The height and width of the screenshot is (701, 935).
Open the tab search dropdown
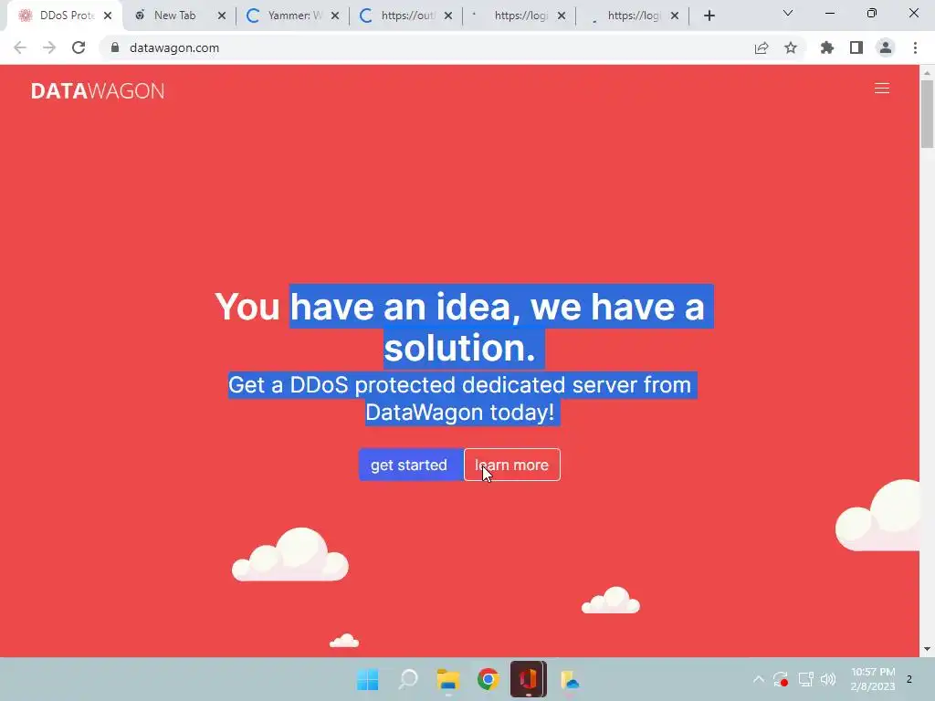788,13
